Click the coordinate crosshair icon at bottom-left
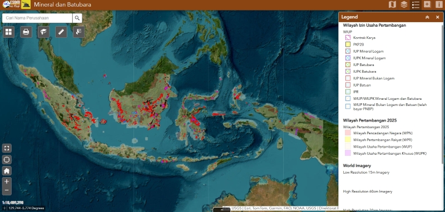The width and height of the screenshot is (445, 212). pyautogui.click(x=5, y=208)
